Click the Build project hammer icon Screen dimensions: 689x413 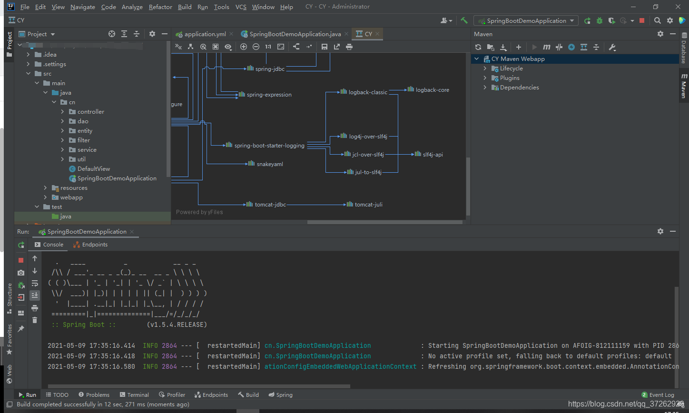coord(464,20)
